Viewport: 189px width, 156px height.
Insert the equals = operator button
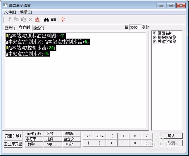135,143
